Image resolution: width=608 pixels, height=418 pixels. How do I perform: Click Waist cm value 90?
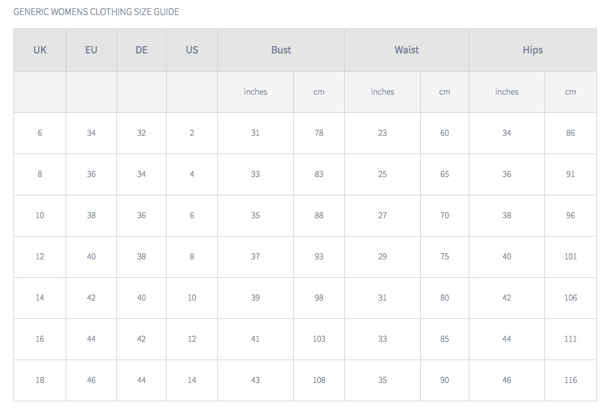tap(445, 380)
